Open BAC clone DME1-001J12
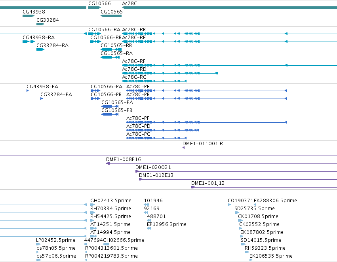The height and width of the screenshot is (262, 337). point(208,183)
